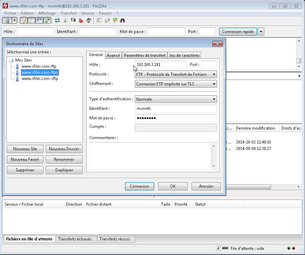Click the server icon beside www.sfiler.com-ftps
This screenshot has width=305, height=255.
click(17, 72)
